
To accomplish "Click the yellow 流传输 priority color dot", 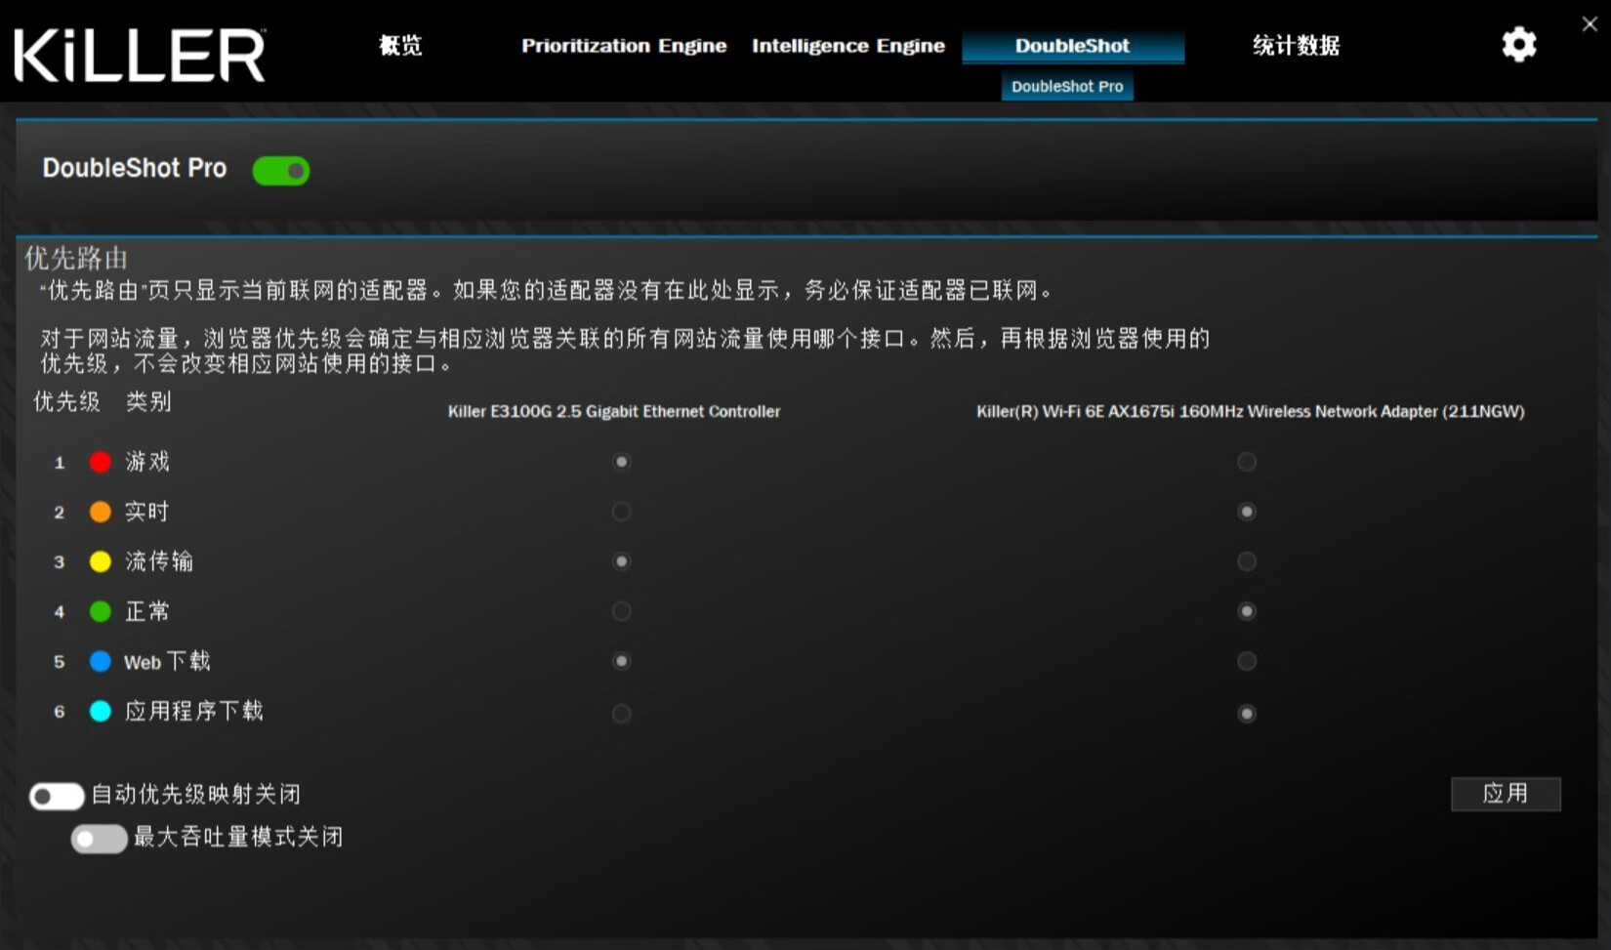I will tap(100, 561).
